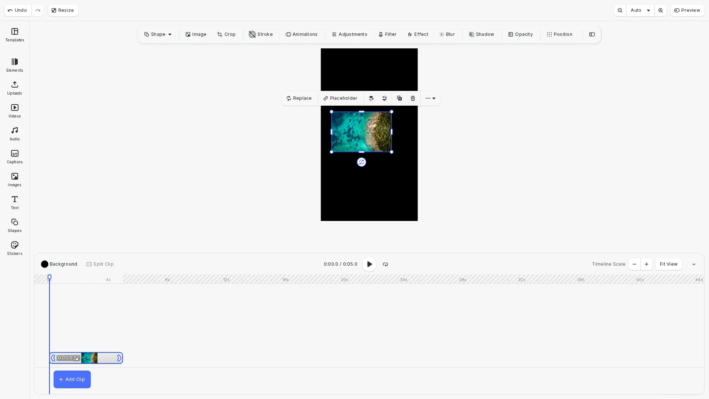Open the Filter menu item
Viewport: 709px width, 399px height.
(x=387, y=34)
